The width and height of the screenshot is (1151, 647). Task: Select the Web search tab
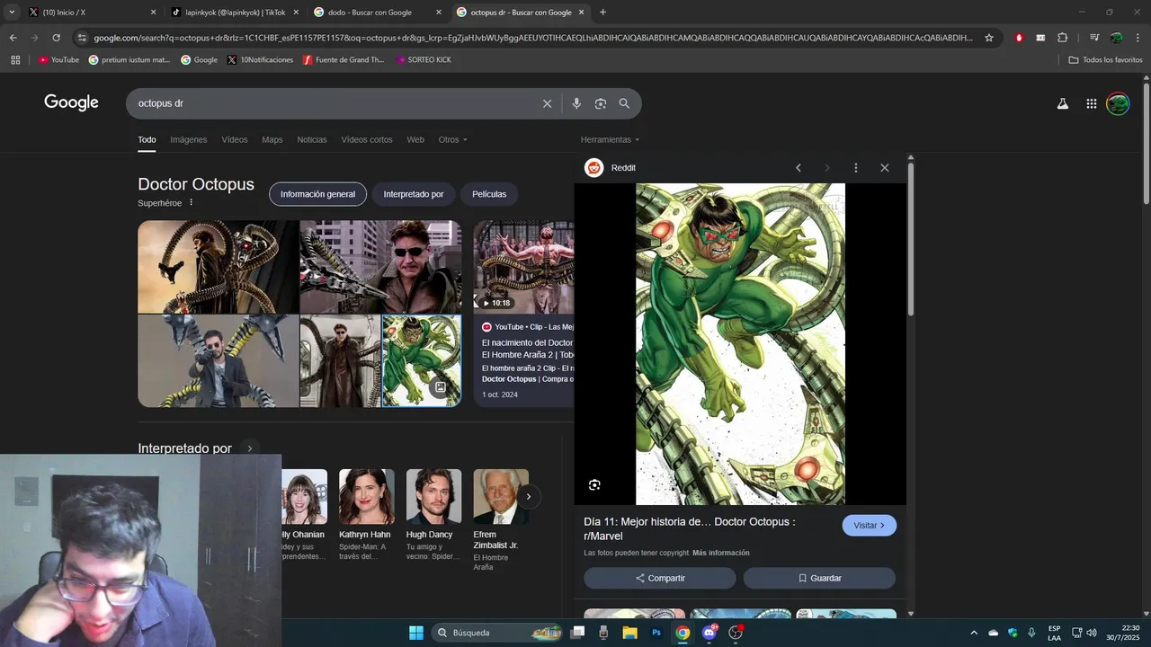[415, 140]
